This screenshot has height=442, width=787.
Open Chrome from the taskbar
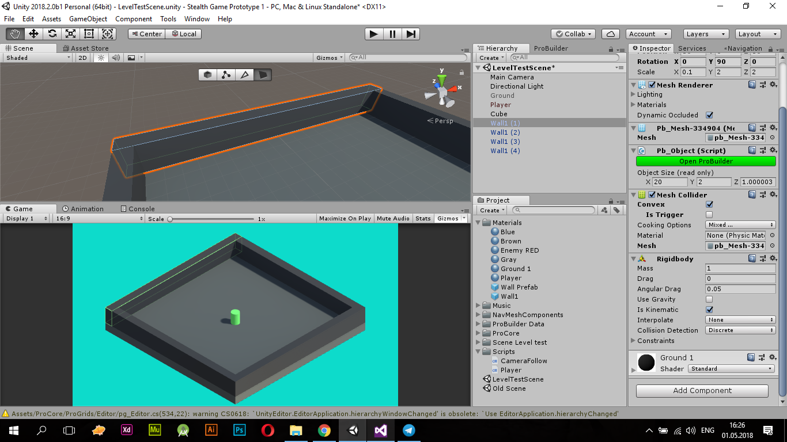point(324,430)
